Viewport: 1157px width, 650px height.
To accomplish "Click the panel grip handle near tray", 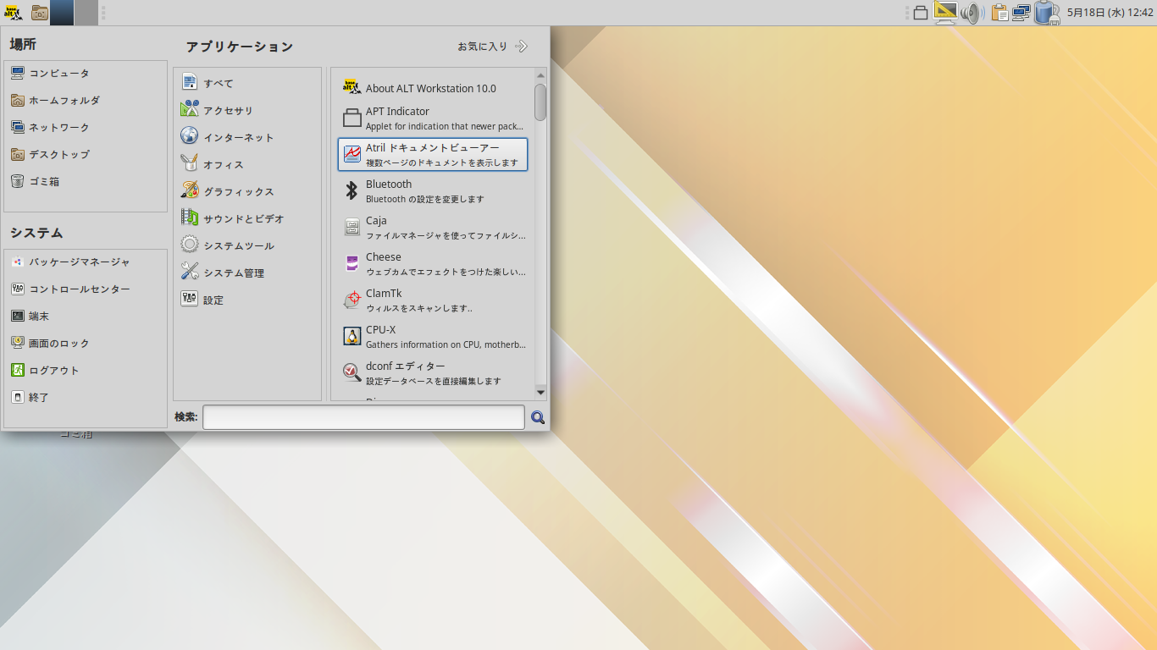I will (906, 13).
